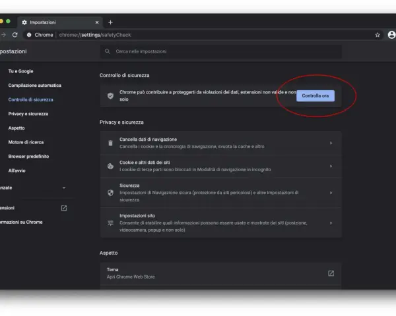Click the shield icon beside Sicurezza

[x=110, y=193]
